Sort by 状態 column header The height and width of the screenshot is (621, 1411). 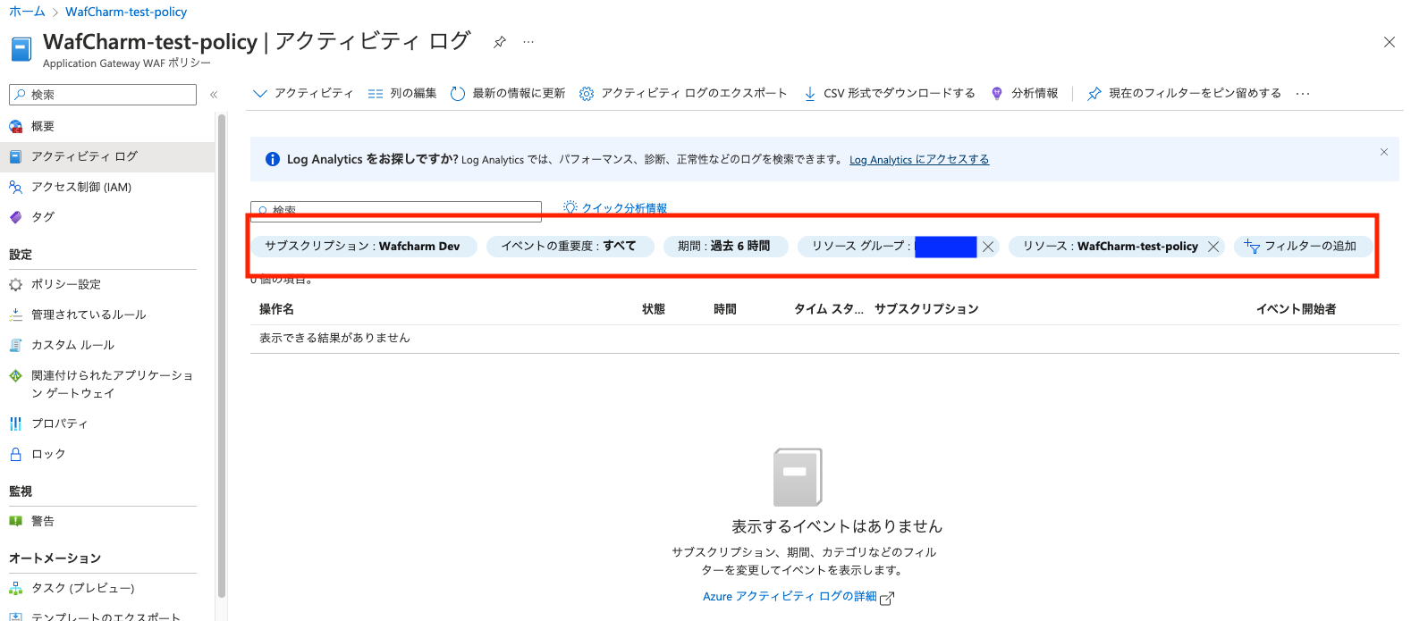(654, 309)
